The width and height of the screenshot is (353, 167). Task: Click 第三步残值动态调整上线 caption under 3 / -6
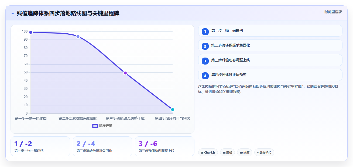(x=156, y=151)
